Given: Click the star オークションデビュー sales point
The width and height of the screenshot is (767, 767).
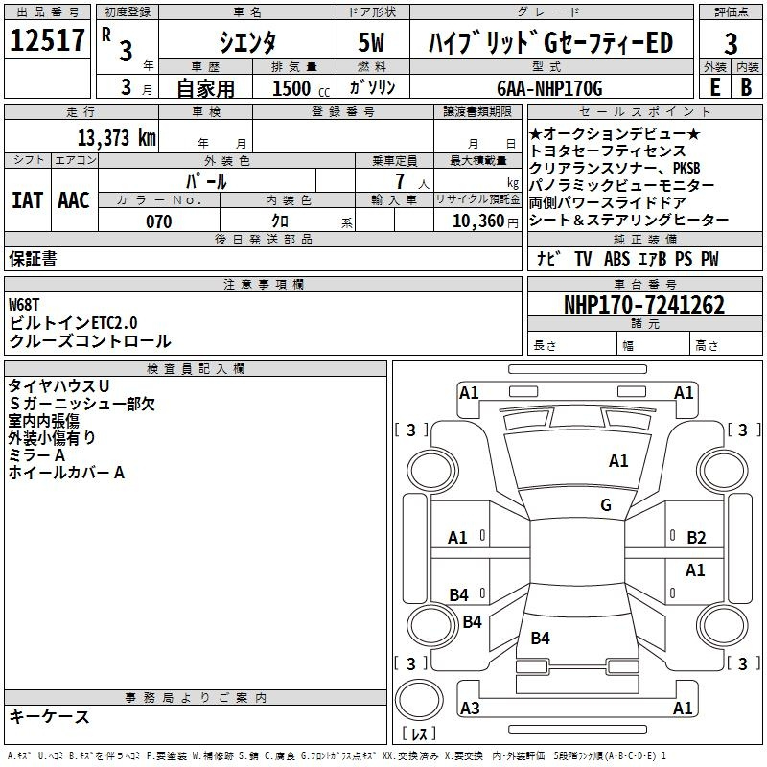Looking at the screenshot, I should tap(614, 133).
